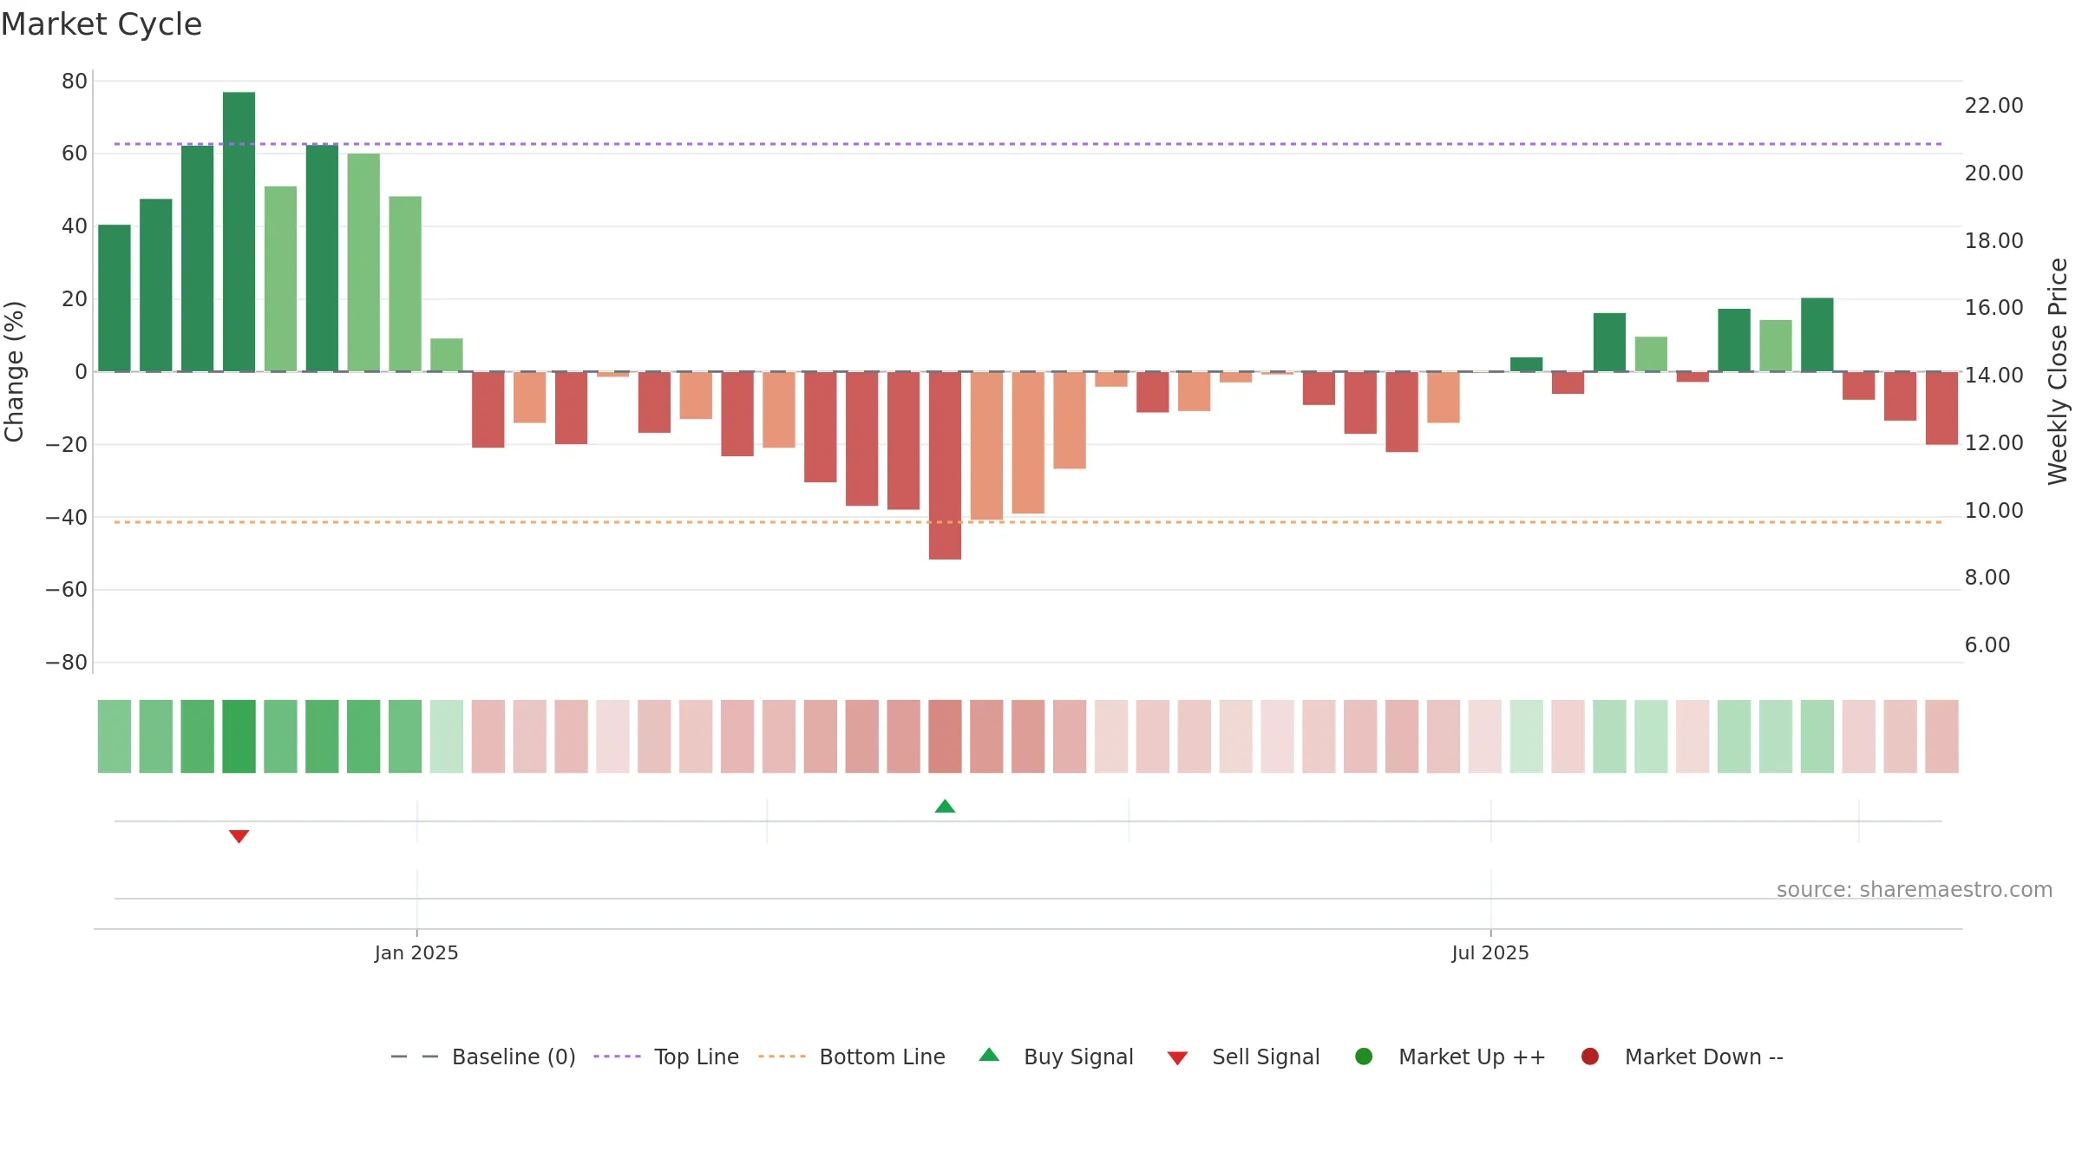Click the Jul 2025 axis label
The image size is (2082, 1171).
(1490, 953)
